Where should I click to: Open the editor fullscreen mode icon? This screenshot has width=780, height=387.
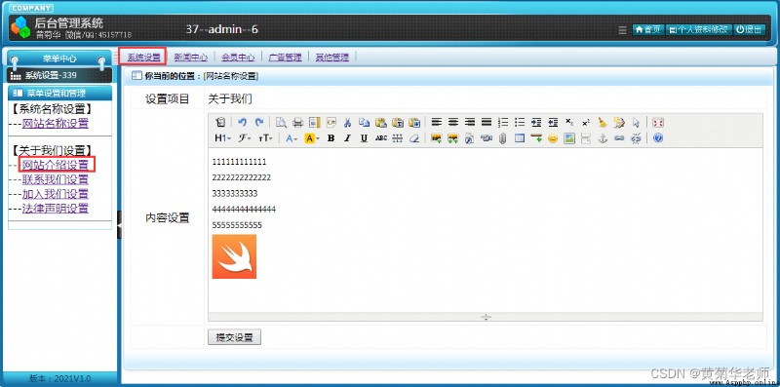point(658,123)
